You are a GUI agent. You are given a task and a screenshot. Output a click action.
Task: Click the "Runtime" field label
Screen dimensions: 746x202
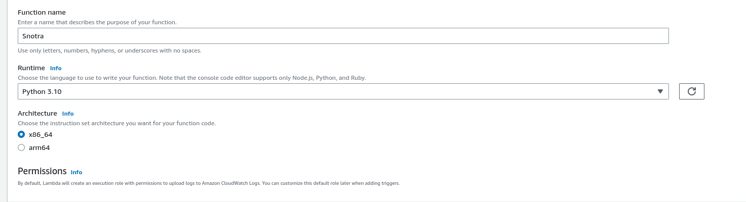31,68
